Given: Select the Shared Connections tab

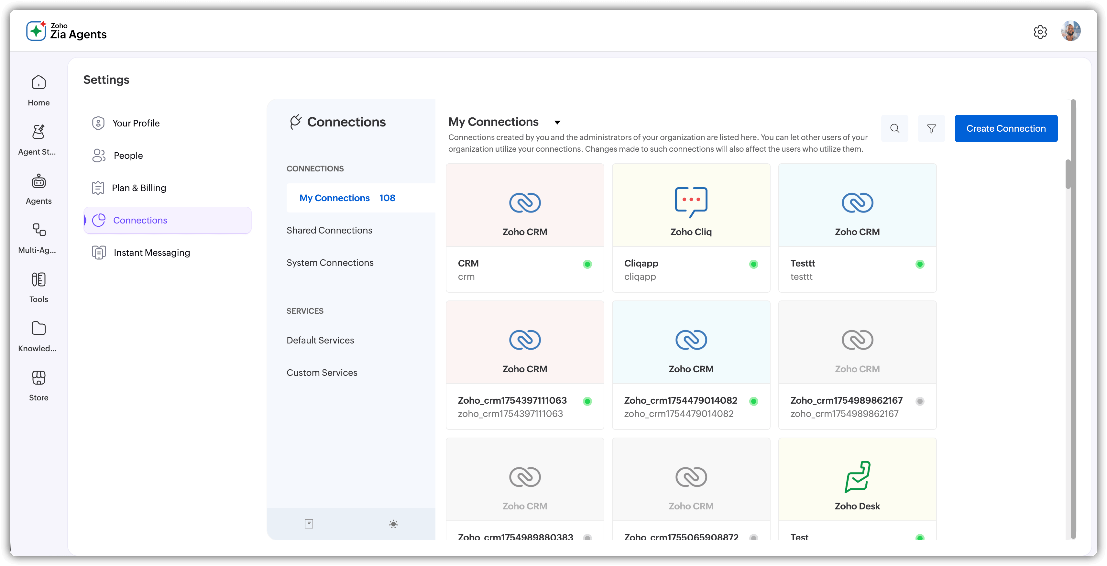Looking at the screenshot, I should pos(329,230).
